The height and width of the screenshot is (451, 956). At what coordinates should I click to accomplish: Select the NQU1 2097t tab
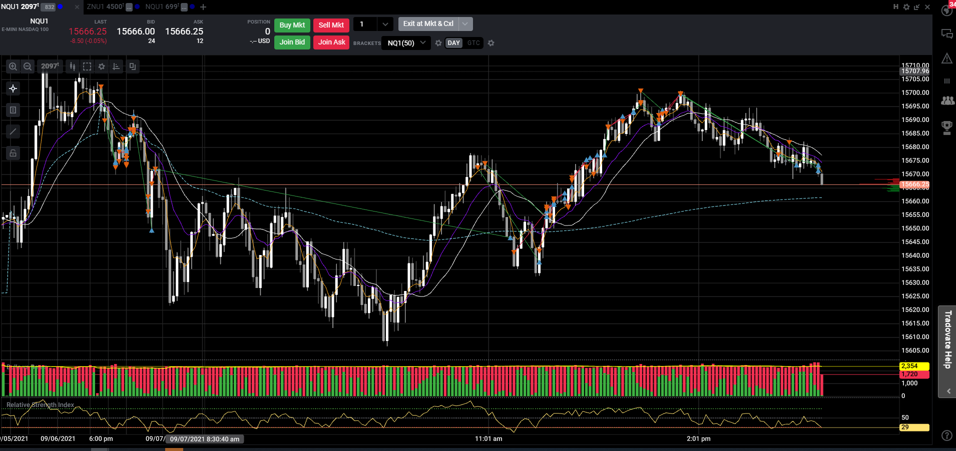20,6
